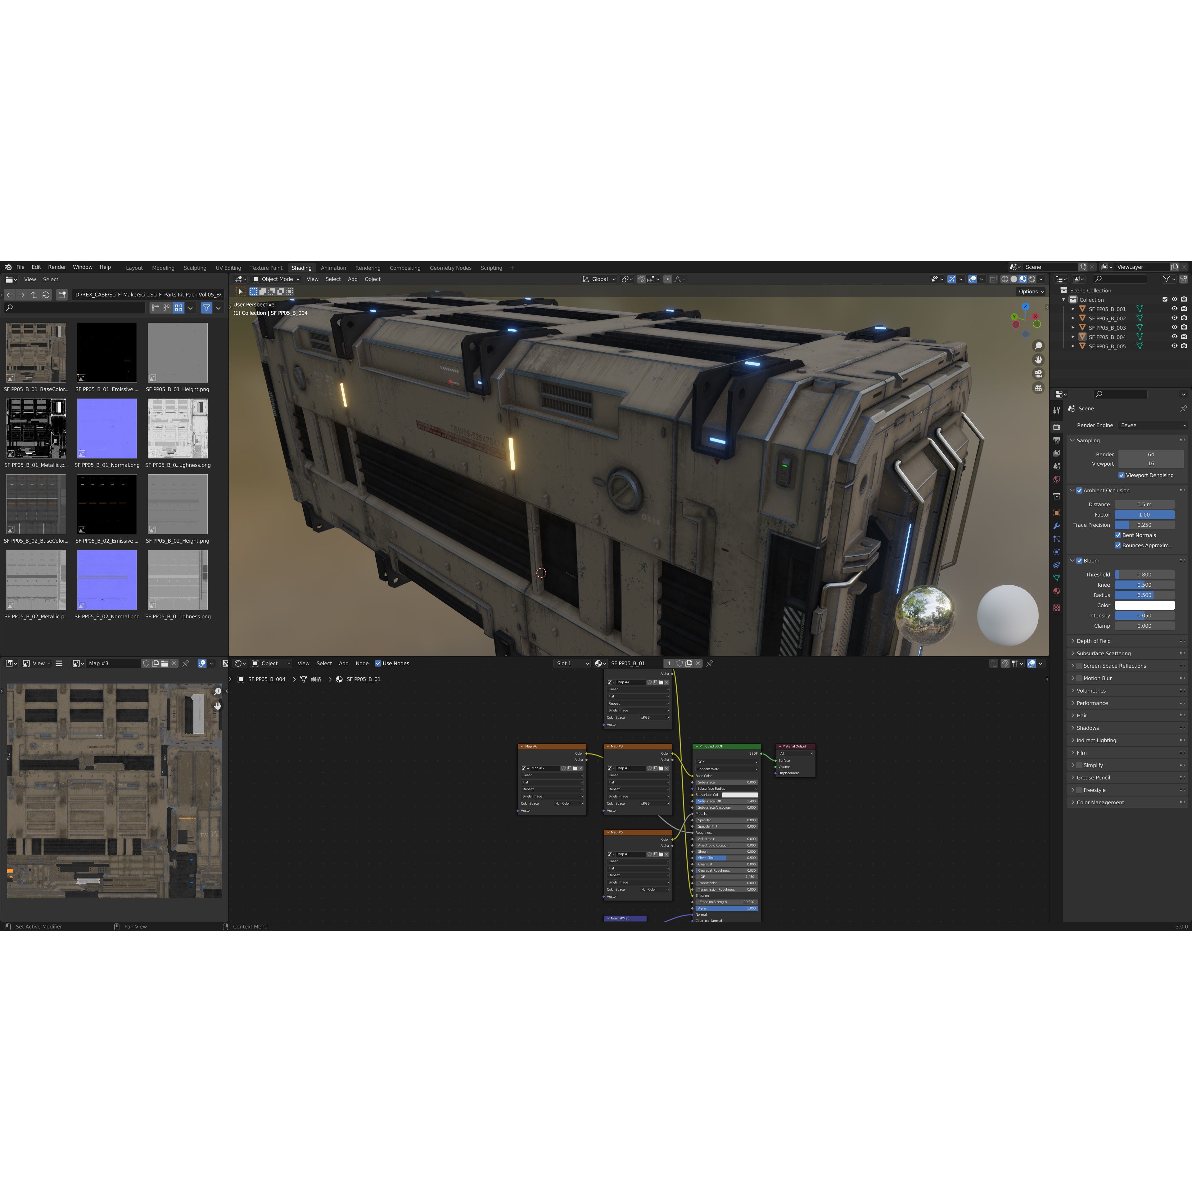
Task: Switch to the Compositing workspace tab
Action: point(405,269)
